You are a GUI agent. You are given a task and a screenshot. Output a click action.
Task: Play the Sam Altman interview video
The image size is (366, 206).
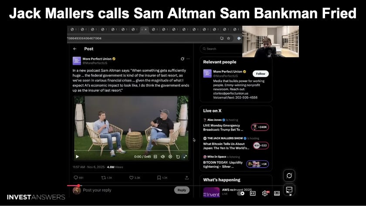(x=77, y=156)
